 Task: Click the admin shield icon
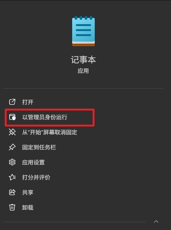12,117
